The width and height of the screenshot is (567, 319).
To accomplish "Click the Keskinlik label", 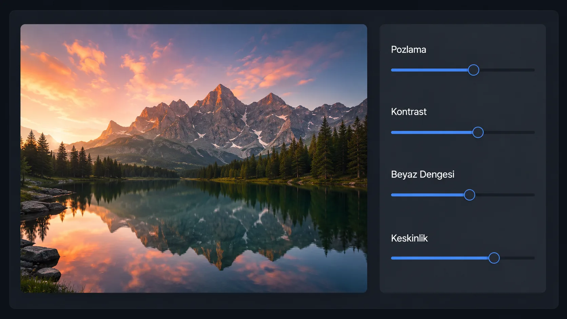I will pyautogui.click(x=409, y=238).
